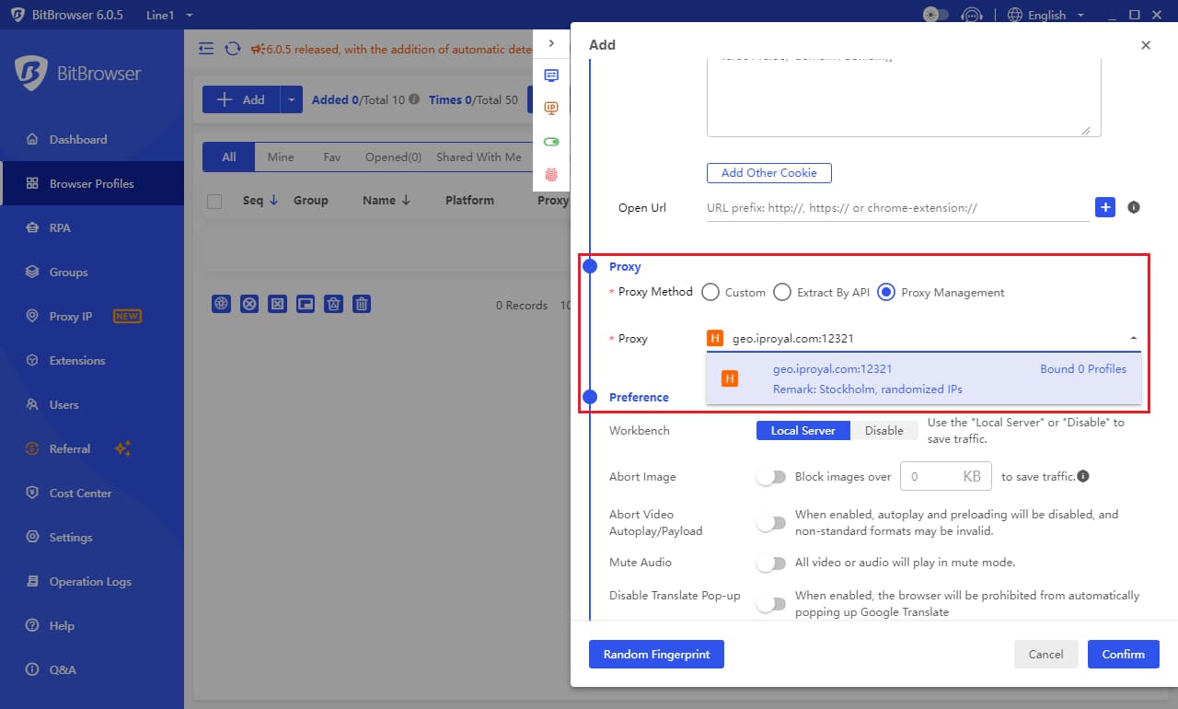Turn on Mute Audio switch
This screenshot has height=709, width=1178.
[771, 563]
